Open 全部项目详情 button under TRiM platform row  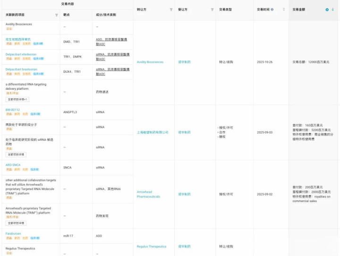tap(16, 223)
